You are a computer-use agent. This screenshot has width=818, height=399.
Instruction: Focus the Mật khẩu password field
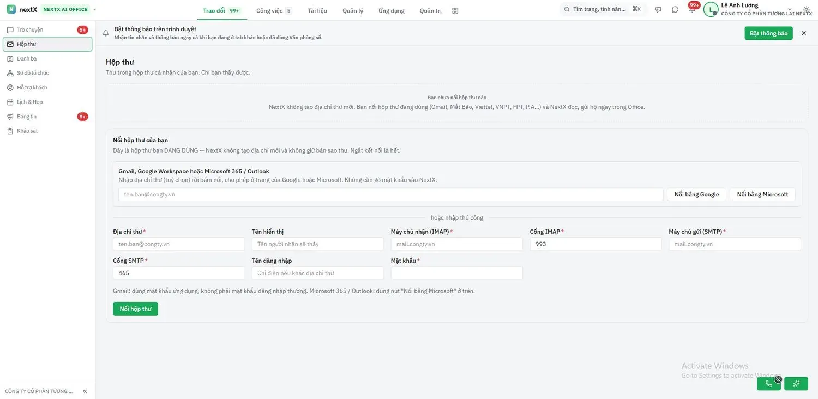(457, 273)
